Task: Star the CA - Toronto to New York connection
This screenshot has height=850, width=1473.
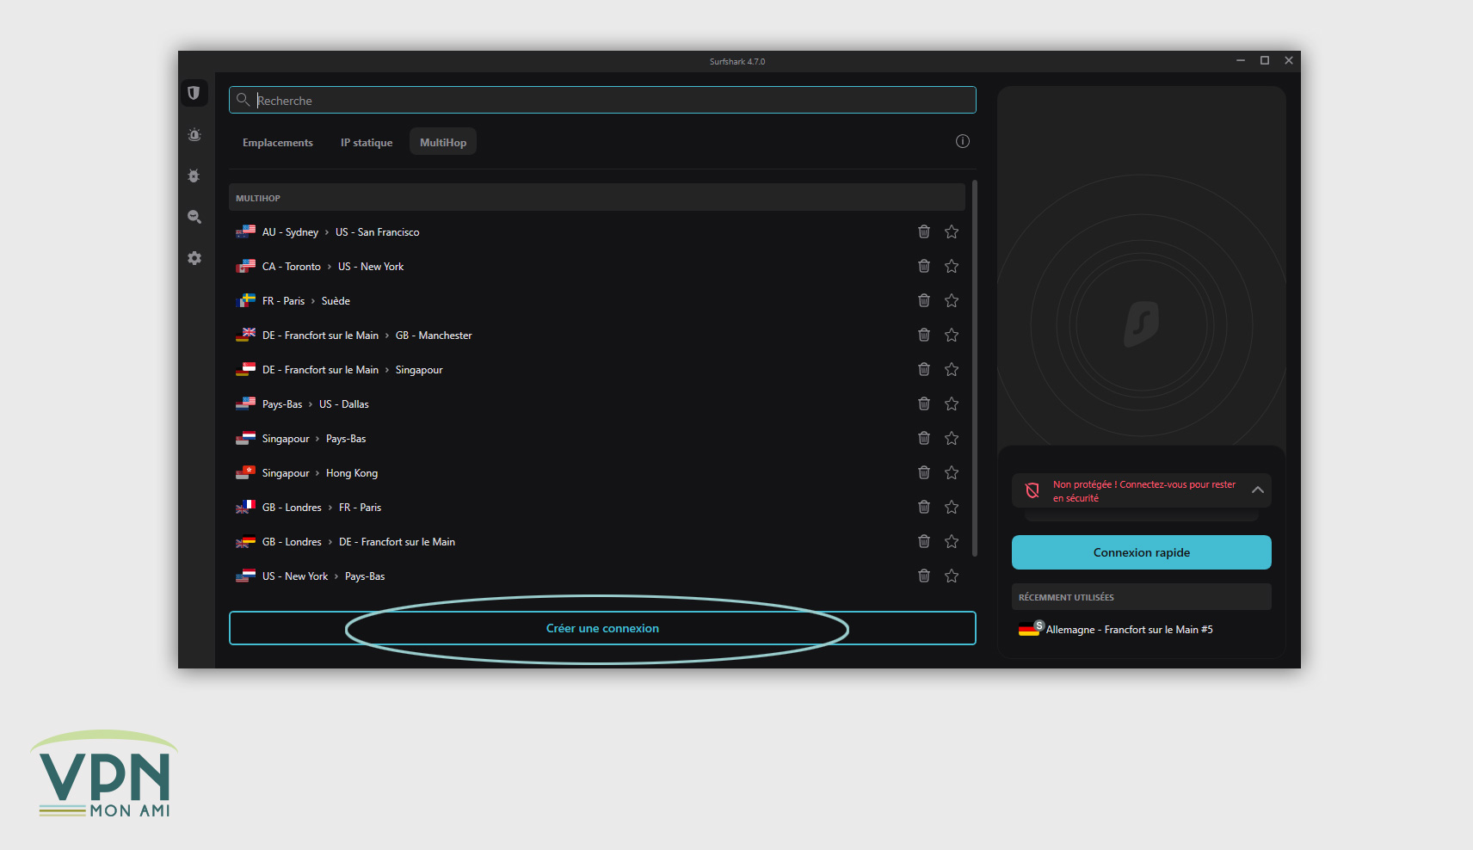Action: point(952,266)
